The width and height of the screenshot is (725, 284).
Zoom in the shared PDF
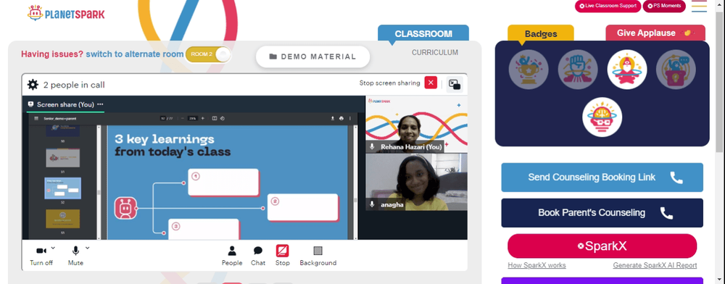202,118
